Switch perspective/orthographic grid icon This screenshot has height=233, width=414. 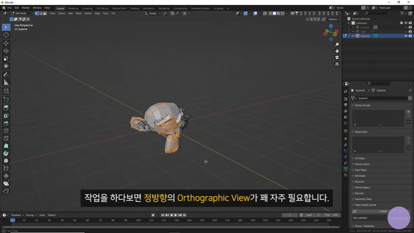click(x=337, y=64)
